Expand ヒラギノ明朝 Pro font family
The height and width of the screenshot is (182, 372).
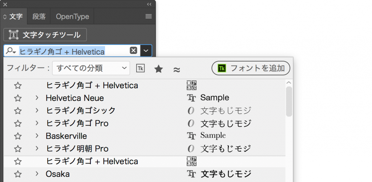pyautogui.click(x=37, y=148)
